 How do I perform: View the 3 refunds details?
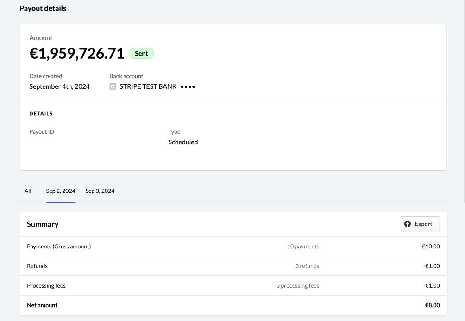point(308,266)
